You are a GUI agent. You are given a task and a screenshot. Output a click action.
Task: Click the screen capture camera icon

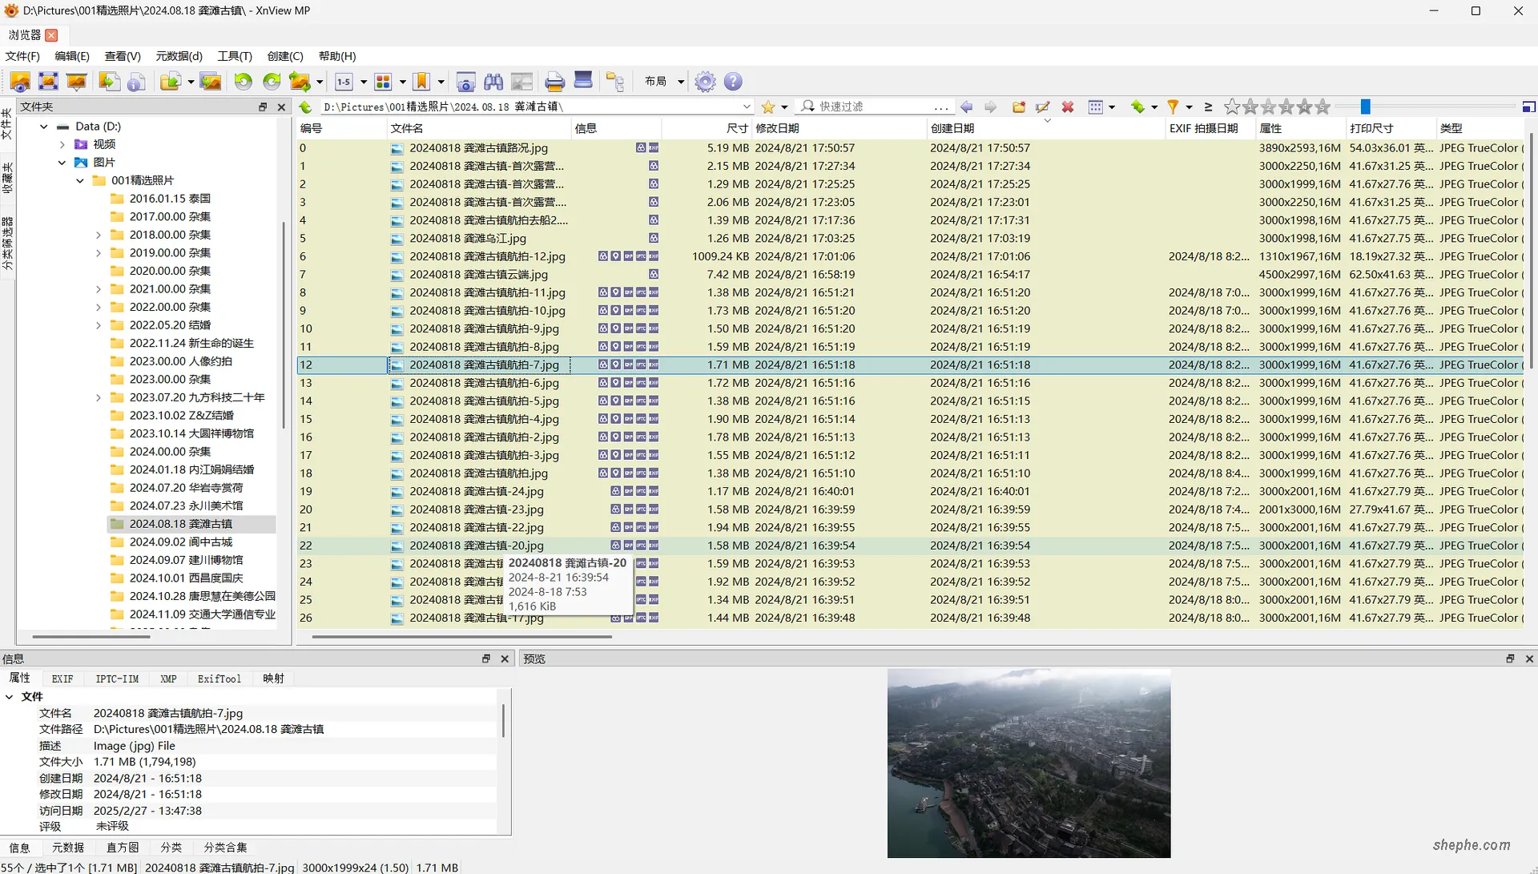pyautogui.click(x=465, y=82)
